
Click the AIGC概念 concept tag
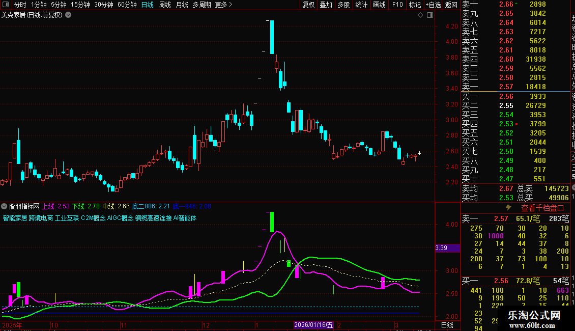(120, 218)
